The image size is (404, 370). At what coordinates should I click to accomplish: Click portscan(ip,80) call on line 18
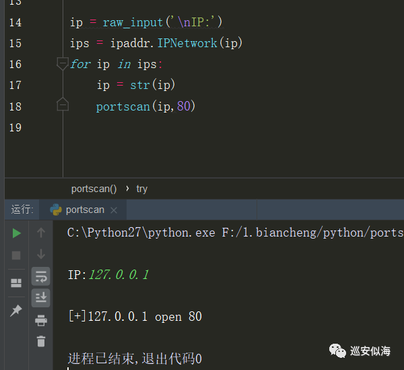point(145,106)
